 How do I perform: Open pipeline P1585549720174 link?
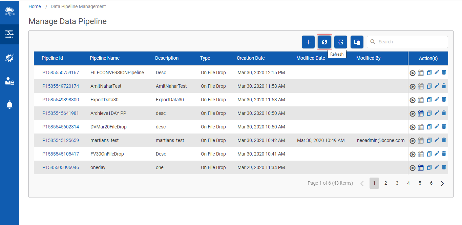[61, 86]
